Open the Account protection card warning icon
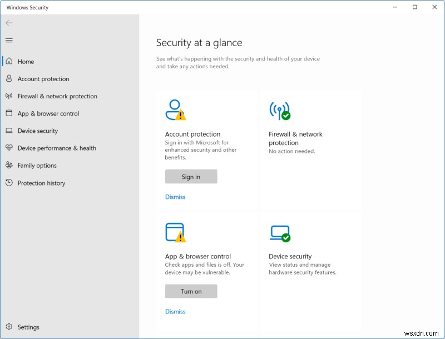The width and height of the screenshot is (445, 339). point(176,109)
